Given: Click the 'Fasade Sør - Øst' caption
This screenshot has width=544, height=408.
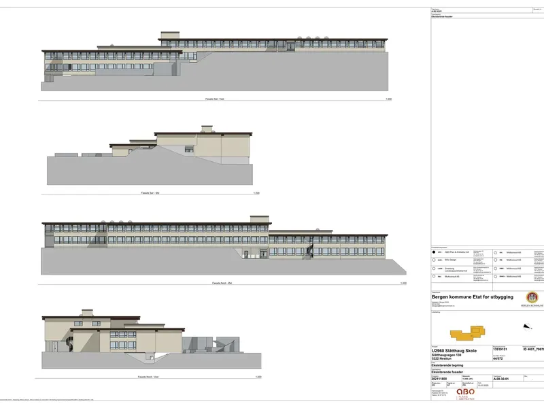Looking at the screenshot, I should point(150,193).
